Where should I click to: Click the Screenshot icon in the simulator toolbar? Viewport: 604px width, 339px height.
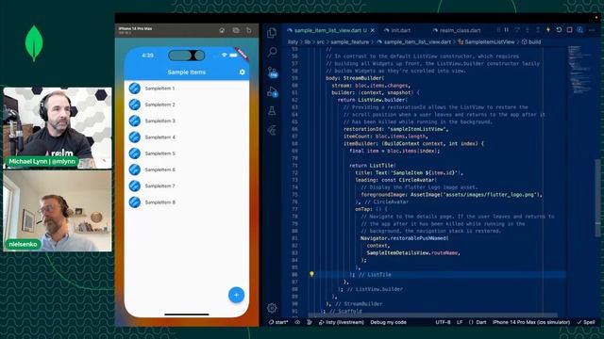236,30
